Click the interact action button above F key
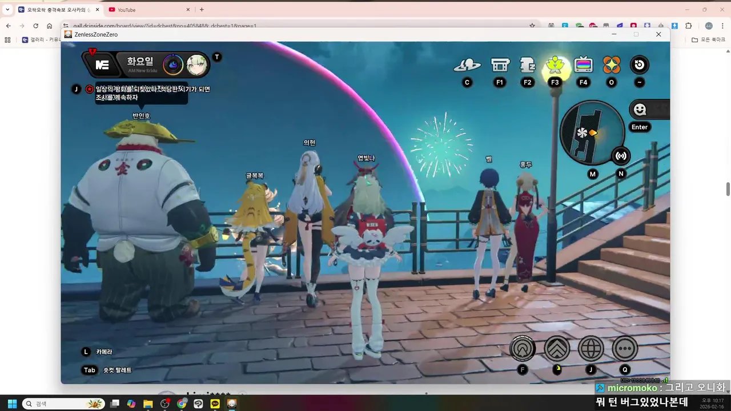Image resolution: width=731 pixels, height=411 pixels. coord(523,348)
